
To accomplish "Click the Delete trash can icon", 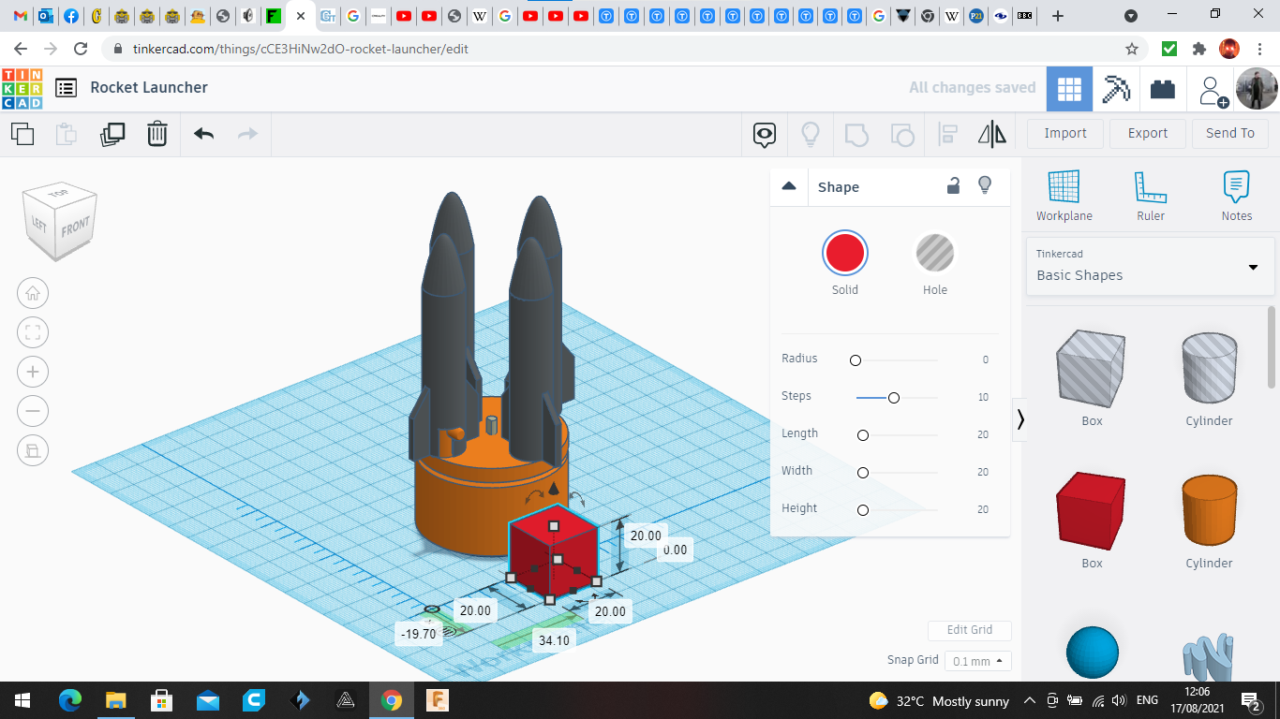I will (x=156, y=134).
